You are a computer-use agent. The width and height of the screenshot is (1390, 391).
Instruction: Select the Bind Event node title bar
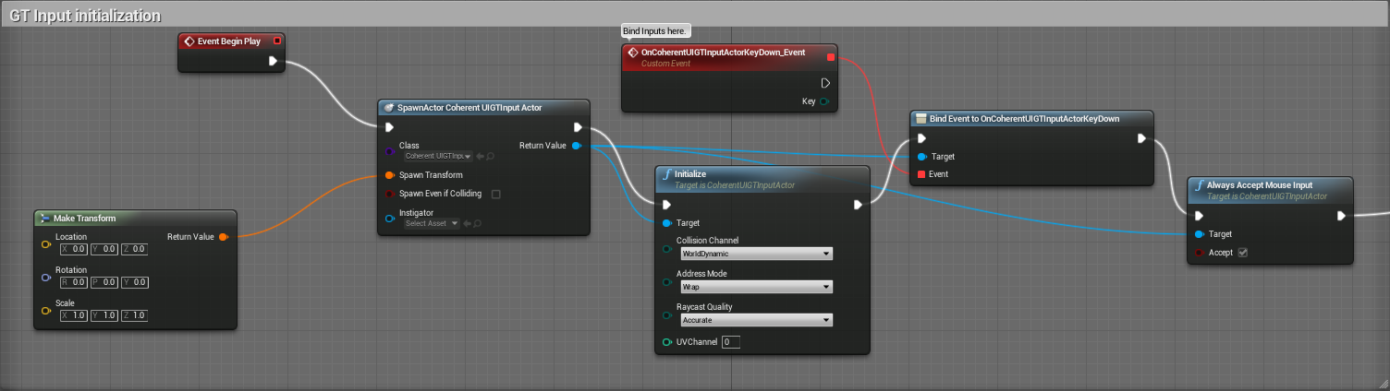pyautogui.click(x=1030, y=119)
